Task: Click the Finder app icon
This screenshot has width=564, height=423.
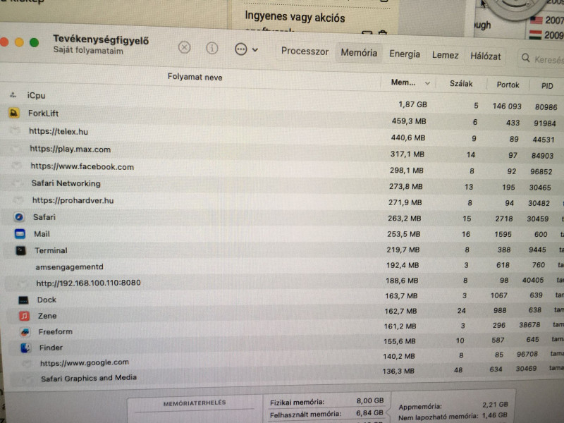Action: [25, 348]
